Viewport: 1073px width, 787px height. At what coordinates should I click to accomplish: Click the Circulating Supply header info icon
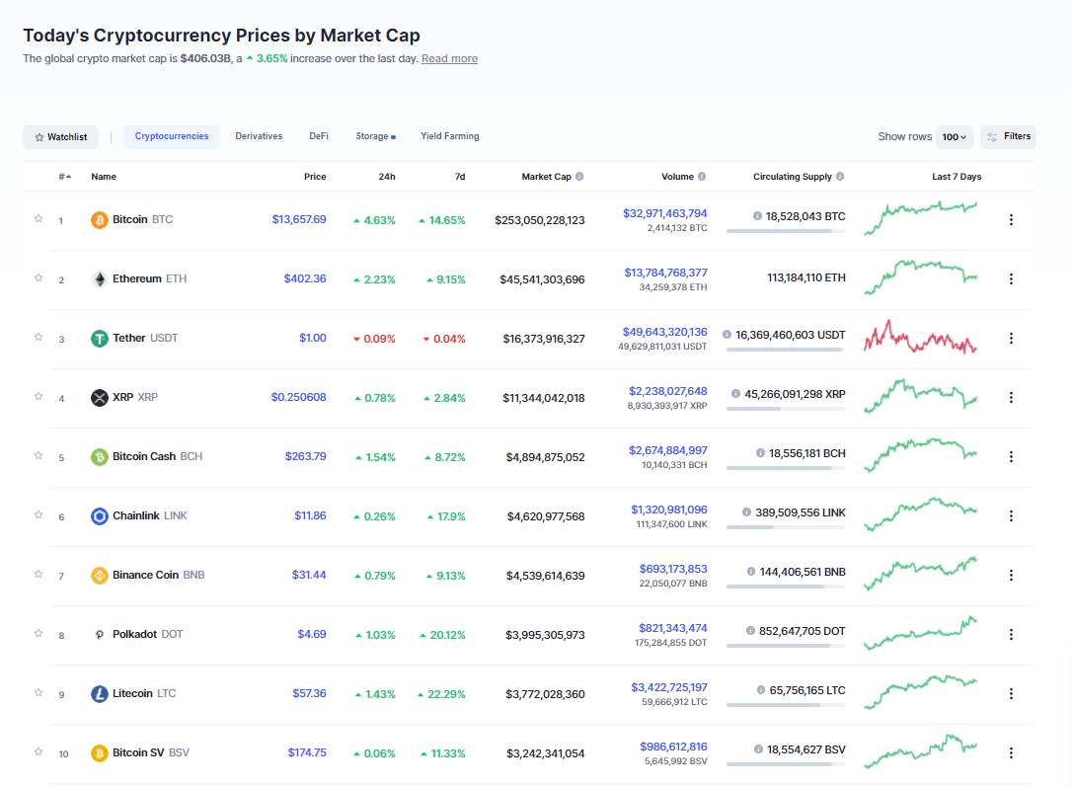[840, 177]
